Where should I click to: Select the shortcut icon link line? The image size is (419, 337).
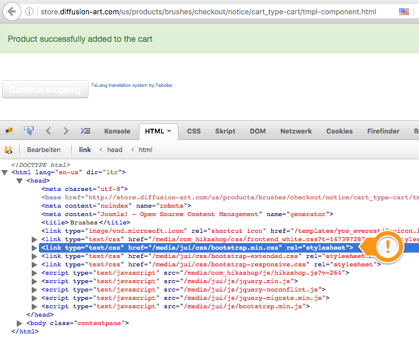pos(230,231)
